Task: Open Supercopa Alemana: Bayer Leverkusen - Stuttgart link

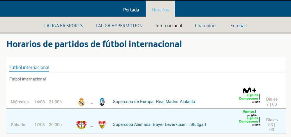Action: [x=159, y=124]
